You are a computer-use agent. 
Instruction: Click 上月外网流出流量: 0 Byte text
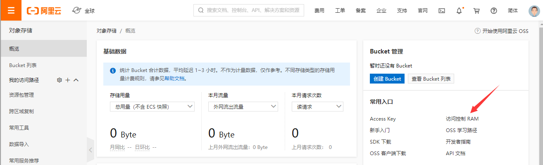[238, 147]
